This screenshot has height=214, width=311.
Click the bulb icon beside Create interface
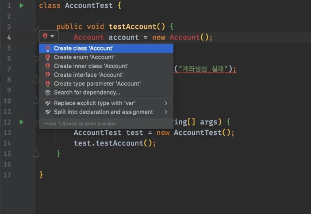tap(48, 75)
